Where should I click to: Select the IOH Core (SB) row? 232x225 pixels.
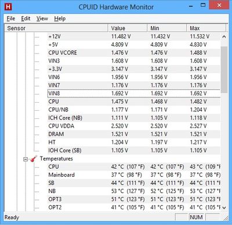[134, 150]
